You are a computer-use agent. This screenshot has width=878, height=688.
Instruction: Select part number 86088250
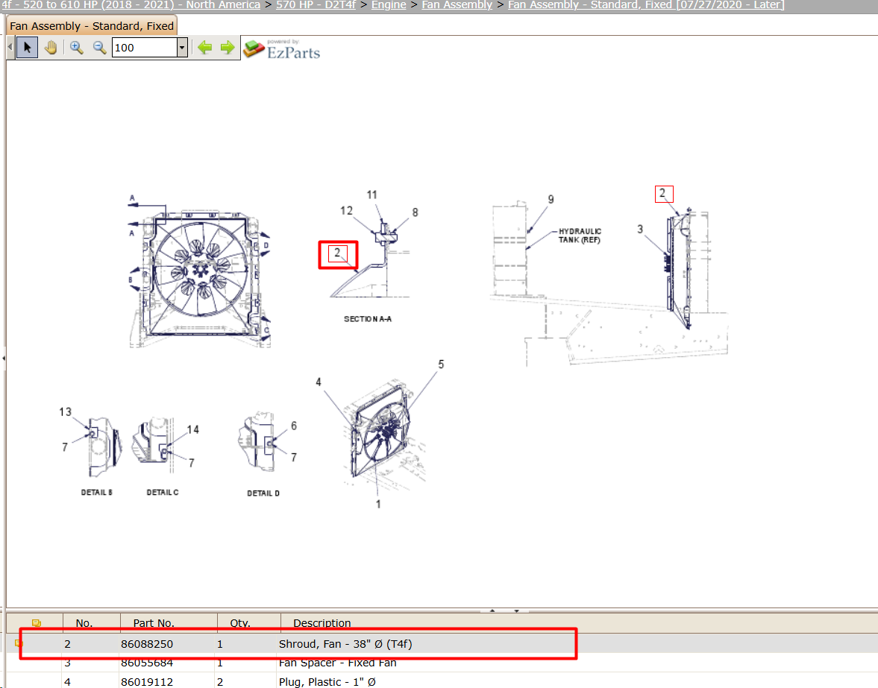[147, 644]
